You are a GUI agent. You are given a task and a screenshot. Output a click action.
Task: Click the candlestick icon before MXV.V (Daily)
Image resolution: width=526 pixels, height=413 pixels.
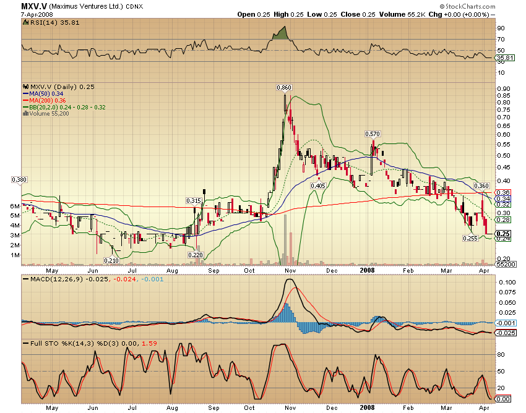click(x=25, y=87)
